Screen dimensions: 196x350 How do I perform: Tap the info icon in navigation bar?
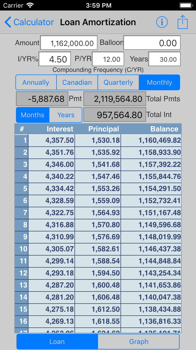click(162, 22)
